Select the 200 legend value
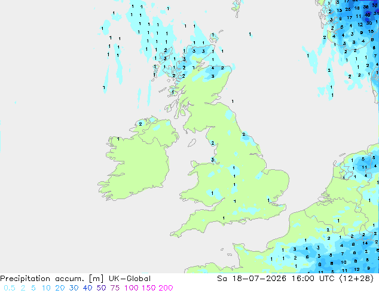This screenshot has height=293, width=379. (166, 288)
